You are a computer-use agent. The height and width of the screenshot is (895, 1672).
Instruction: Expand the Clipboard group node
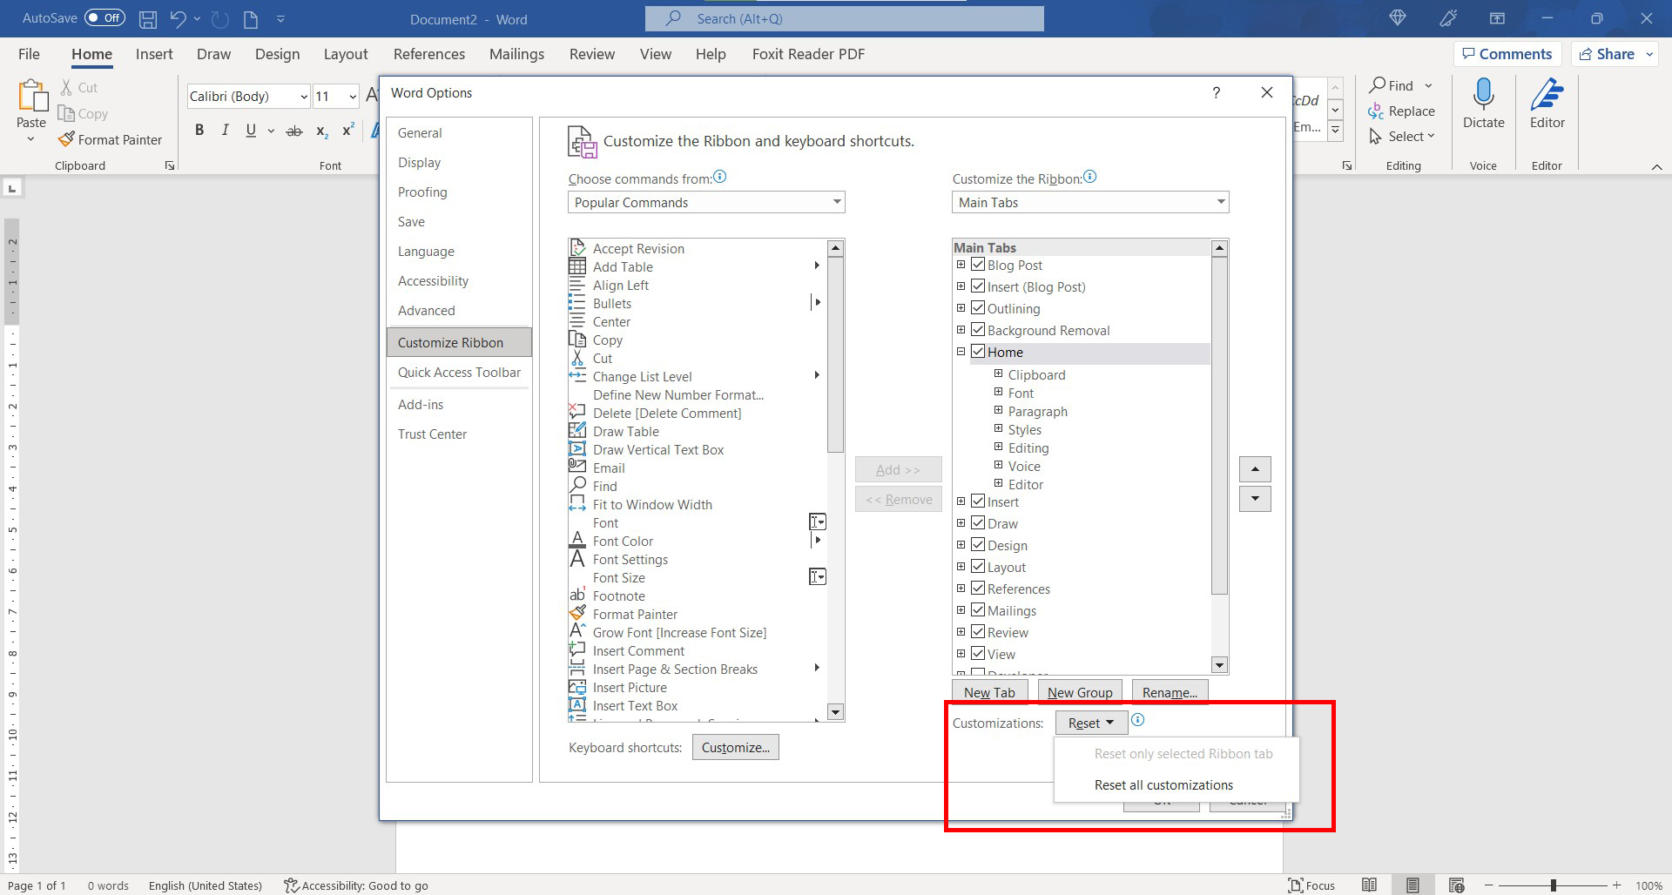(999, 373)
